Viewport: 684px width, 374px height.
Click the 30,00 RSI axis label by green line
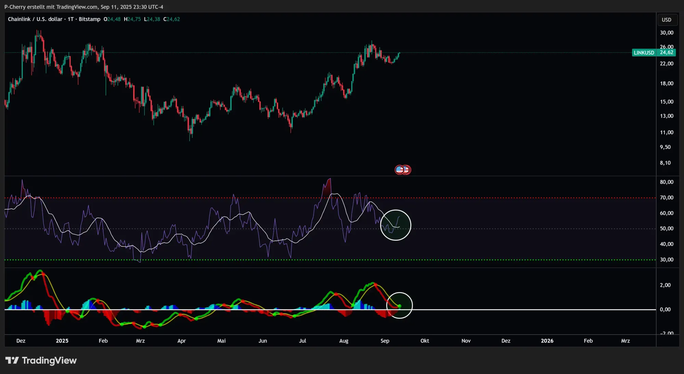pyautogui.click(x=667, y=259)
